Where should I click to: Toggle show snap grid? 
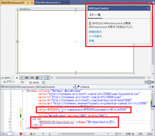pos(27,78)
